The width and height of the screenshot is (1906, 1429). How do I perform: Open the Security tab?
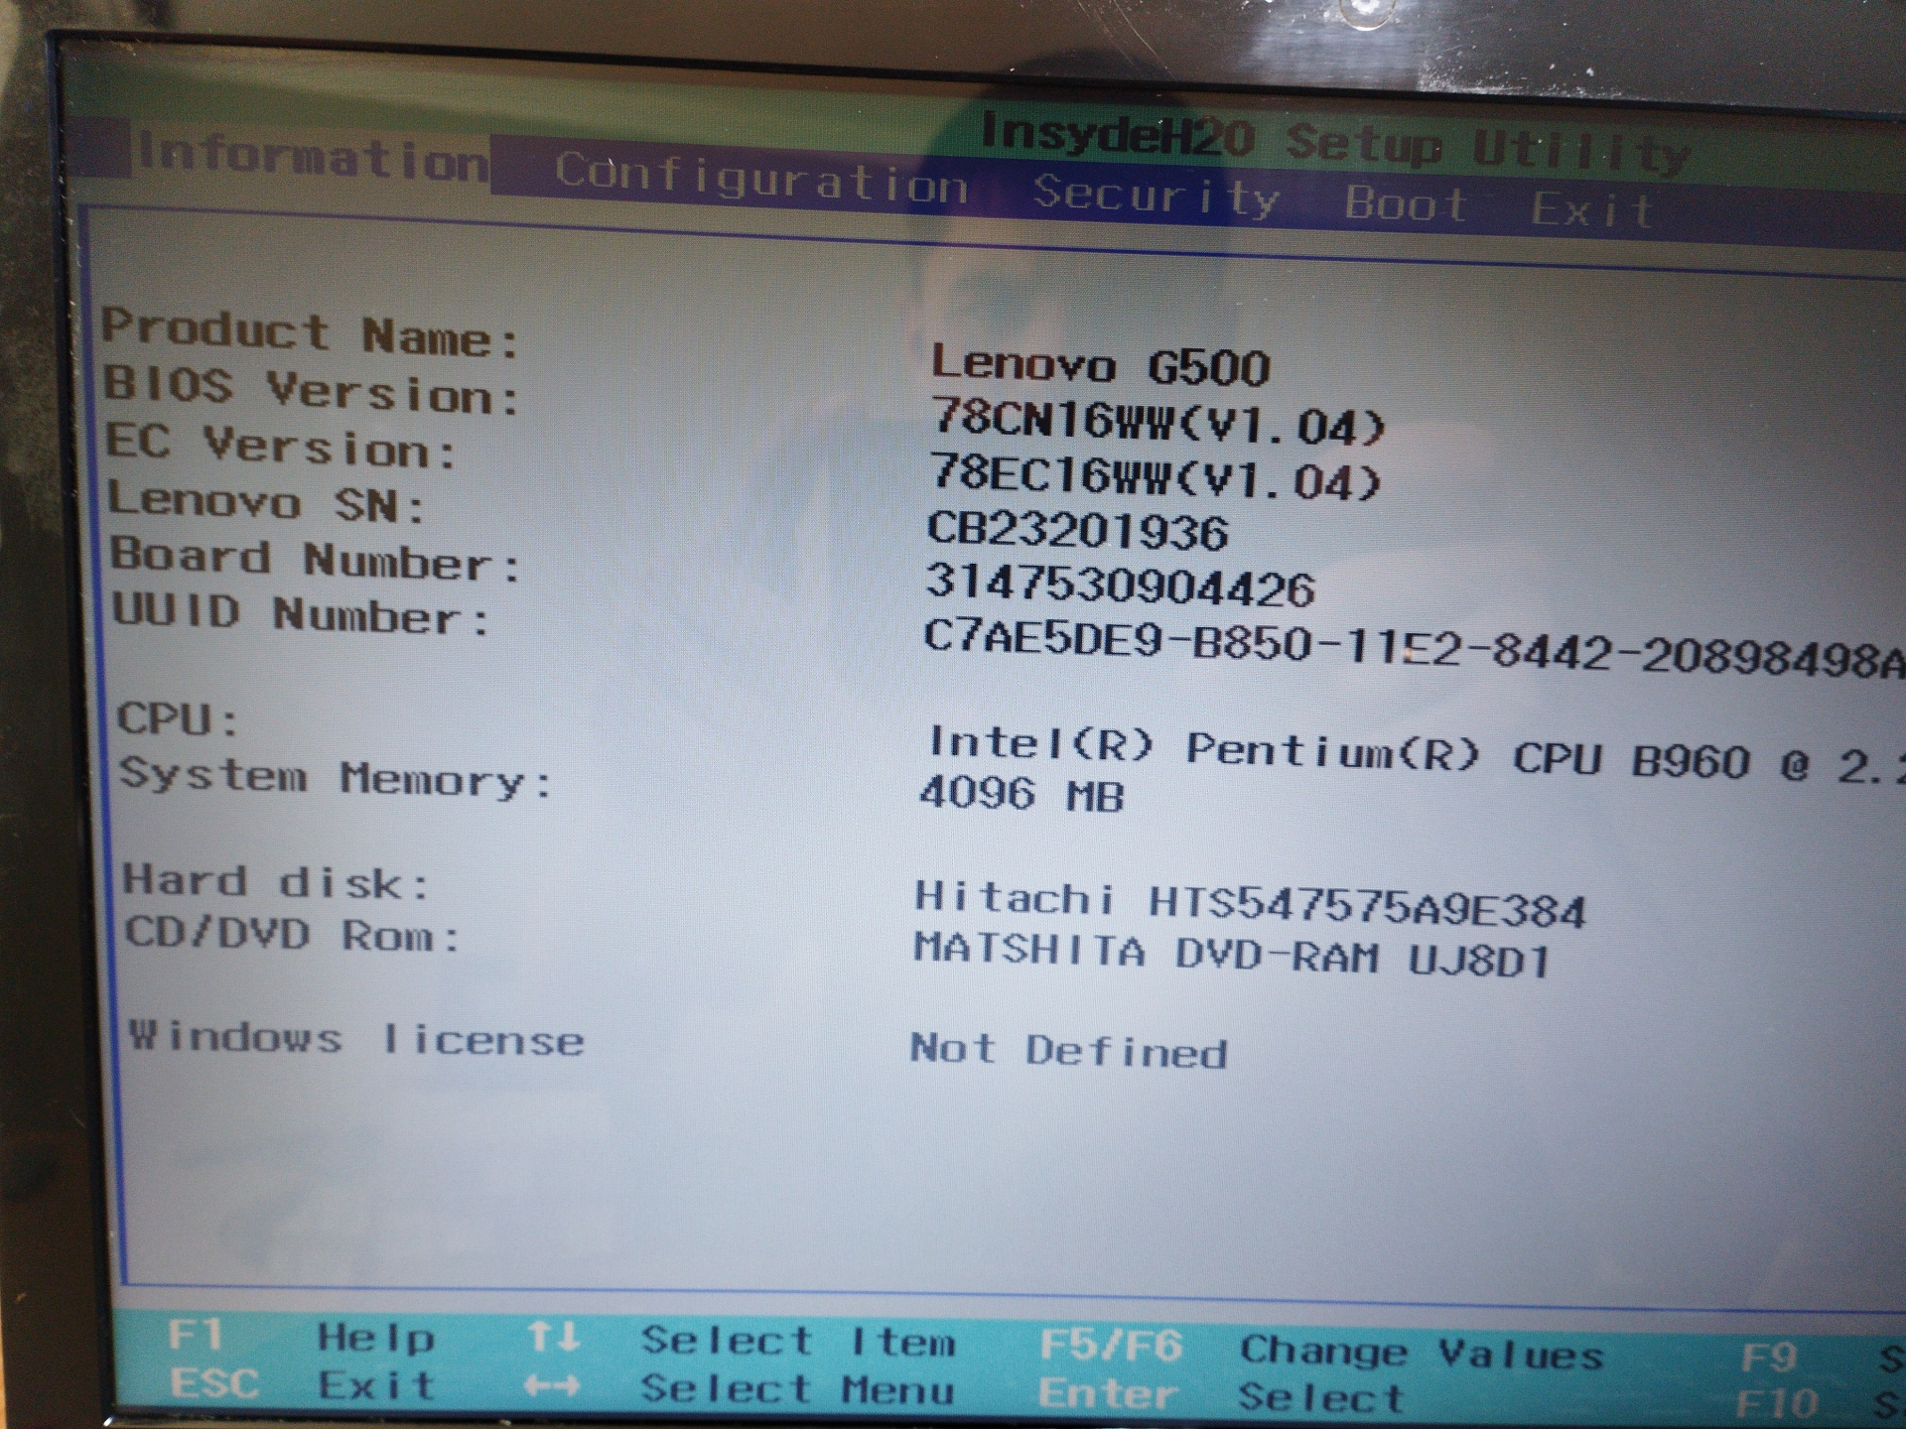1157,194
